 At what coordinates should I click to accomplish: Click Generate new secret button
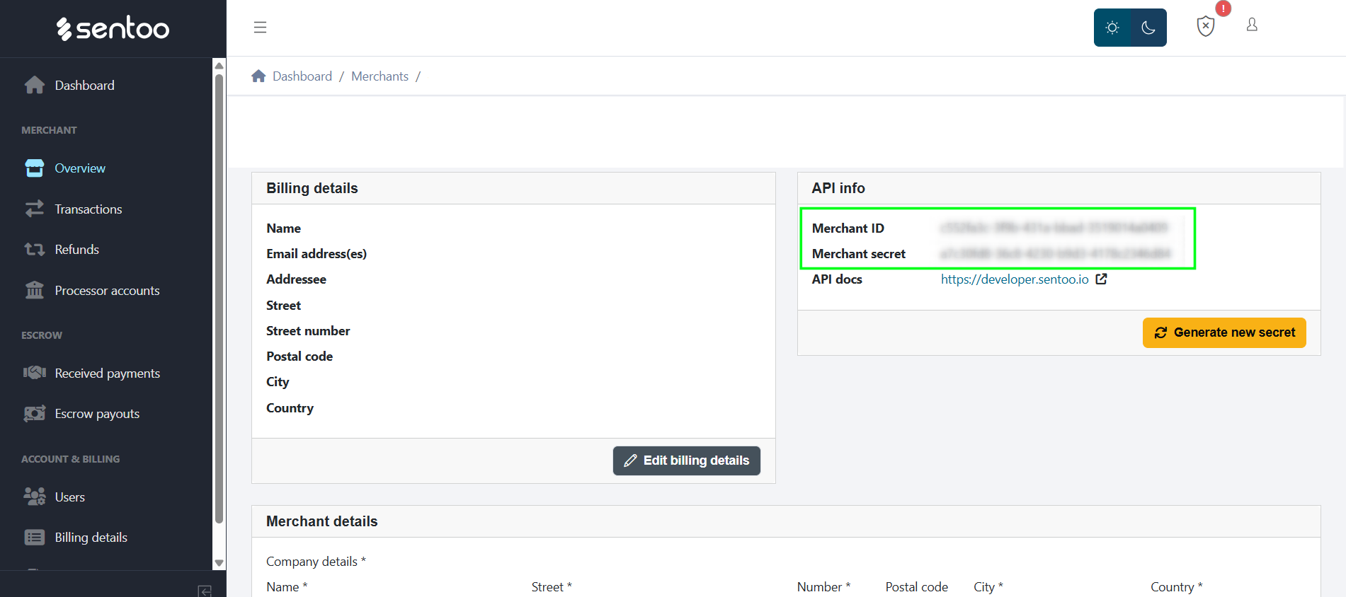tap(1224, 332)
